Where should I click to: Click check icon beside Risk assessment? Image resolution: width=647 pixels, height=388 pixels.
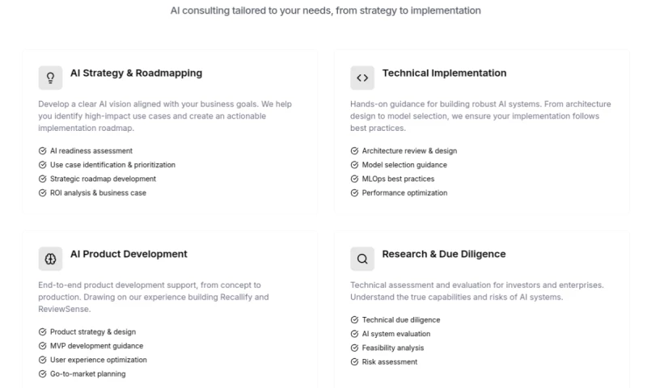354,362
